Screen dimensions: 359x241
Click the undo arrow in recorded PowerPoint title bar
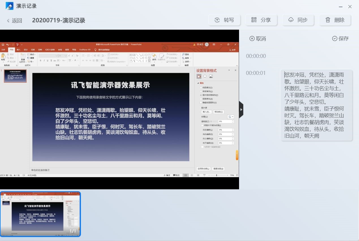click(7, 45)
